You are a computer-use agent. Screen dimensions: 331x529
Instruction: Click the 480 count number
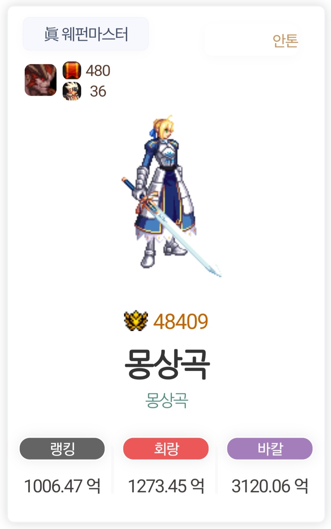(98, 71)
